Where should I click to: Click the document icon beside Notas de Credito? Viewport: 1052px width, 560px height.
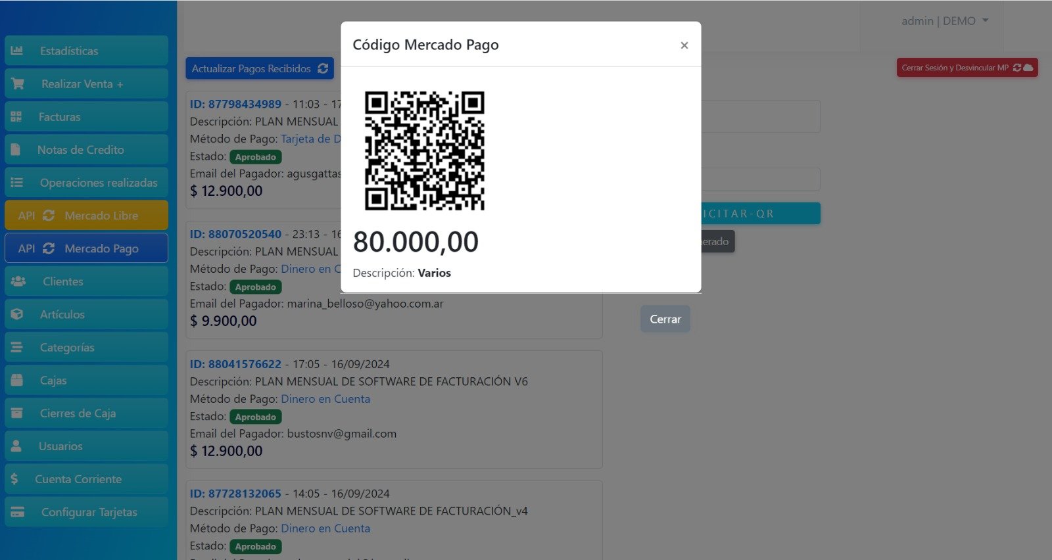pos(16,150)
